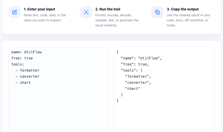Click the 'Use the cleaned result' description
Viewport: 223px width, 132px height.
point(188,20)
